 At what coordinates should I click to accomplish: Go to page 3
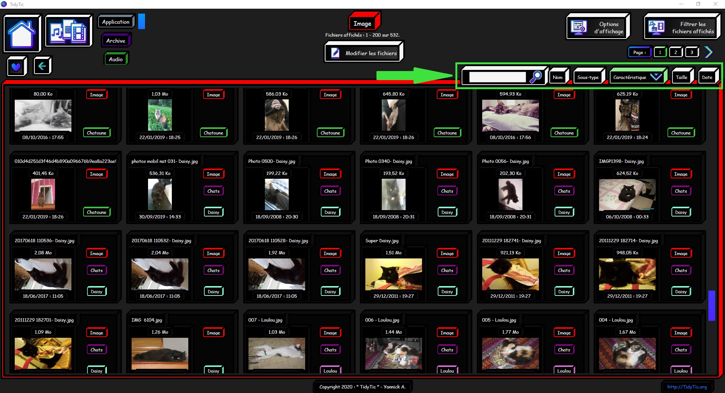tap(692, 53)
